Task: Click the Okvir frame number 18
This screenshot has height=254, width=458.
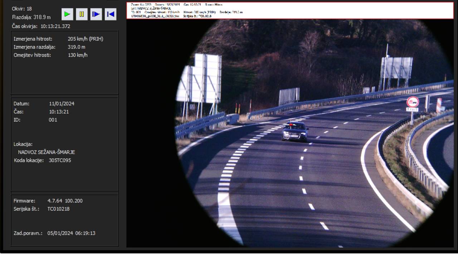Action: click(x=29, y=9)
